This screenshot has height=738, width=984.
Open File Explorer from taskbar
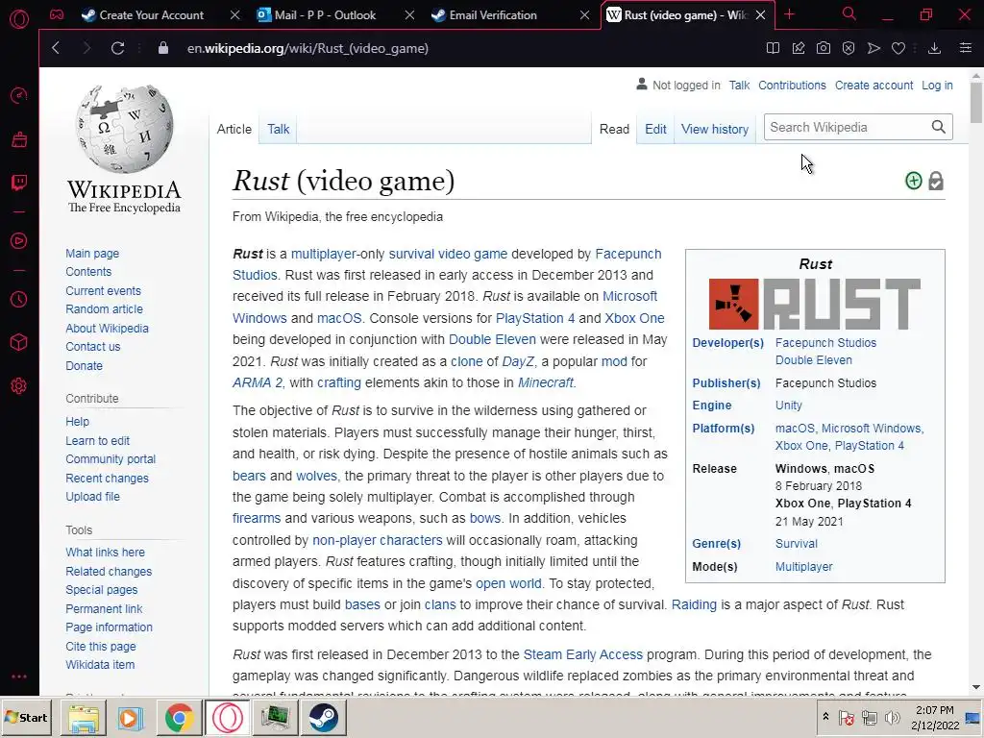pyautogui.click(x=84, y=718)
